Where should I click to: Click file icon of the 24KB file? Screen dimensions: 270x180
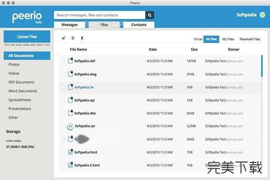click(71, 139)
